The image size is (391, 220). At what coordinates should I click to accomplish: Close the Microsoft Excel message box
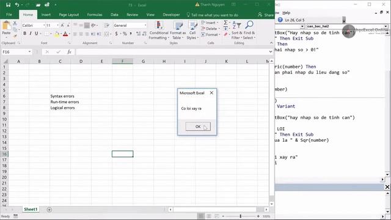click(x=211, y=93)
